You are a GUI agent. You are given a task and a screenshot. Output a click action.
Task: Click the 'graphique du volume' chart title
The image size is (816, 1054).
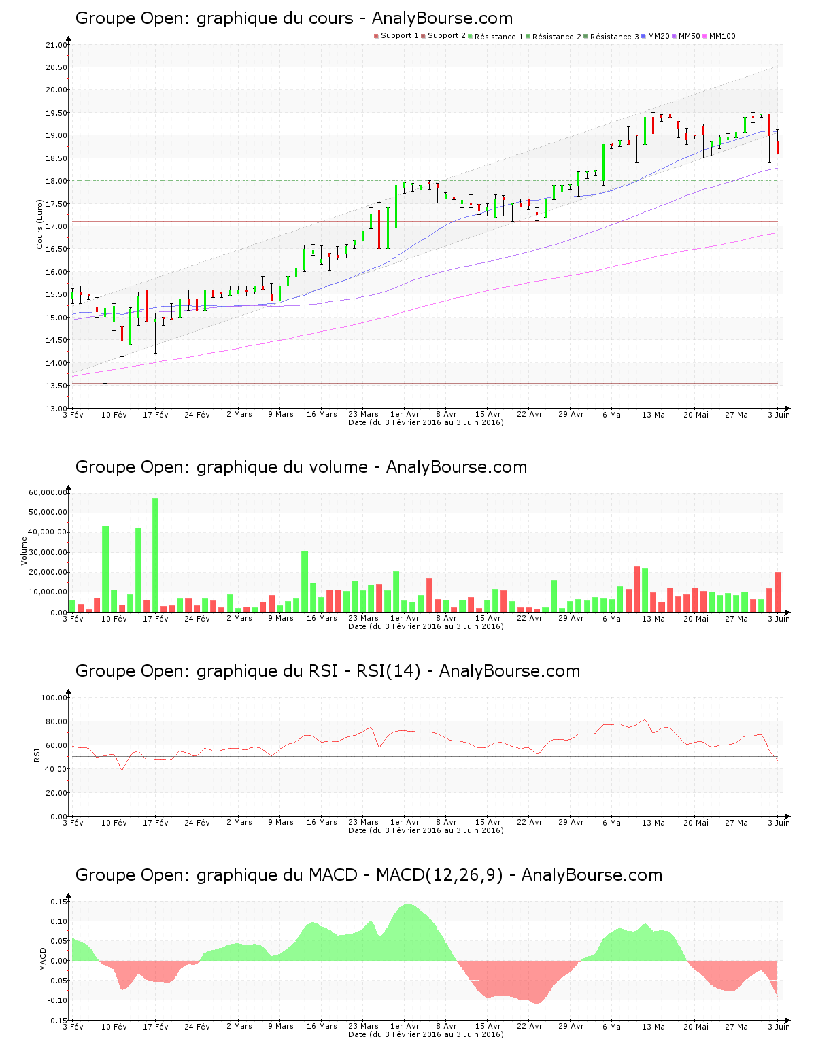coord(301,467)
